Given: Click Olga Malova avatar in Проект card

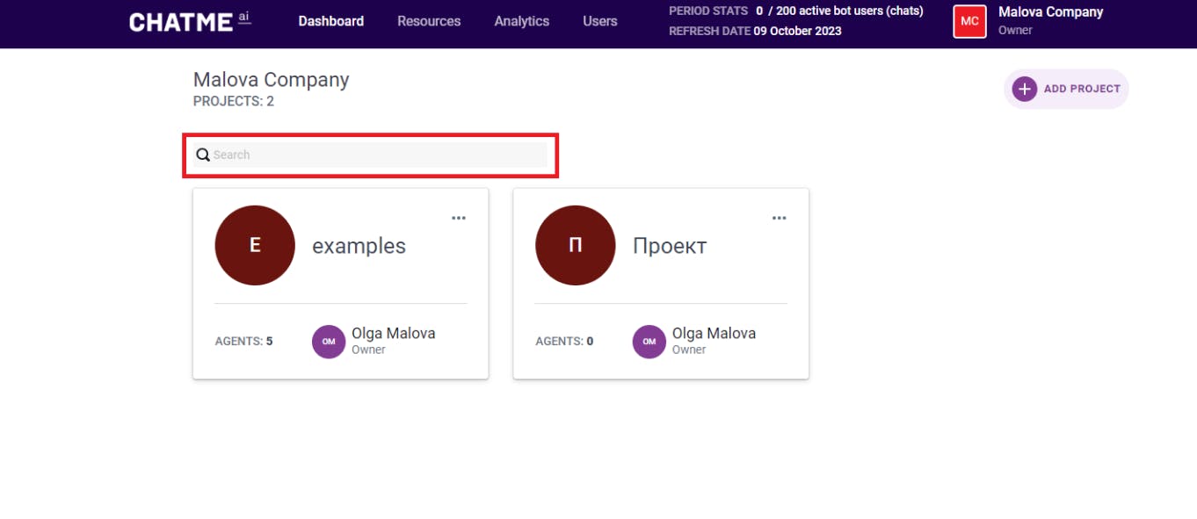Looking at the screenshot, I should pos(649,342).
